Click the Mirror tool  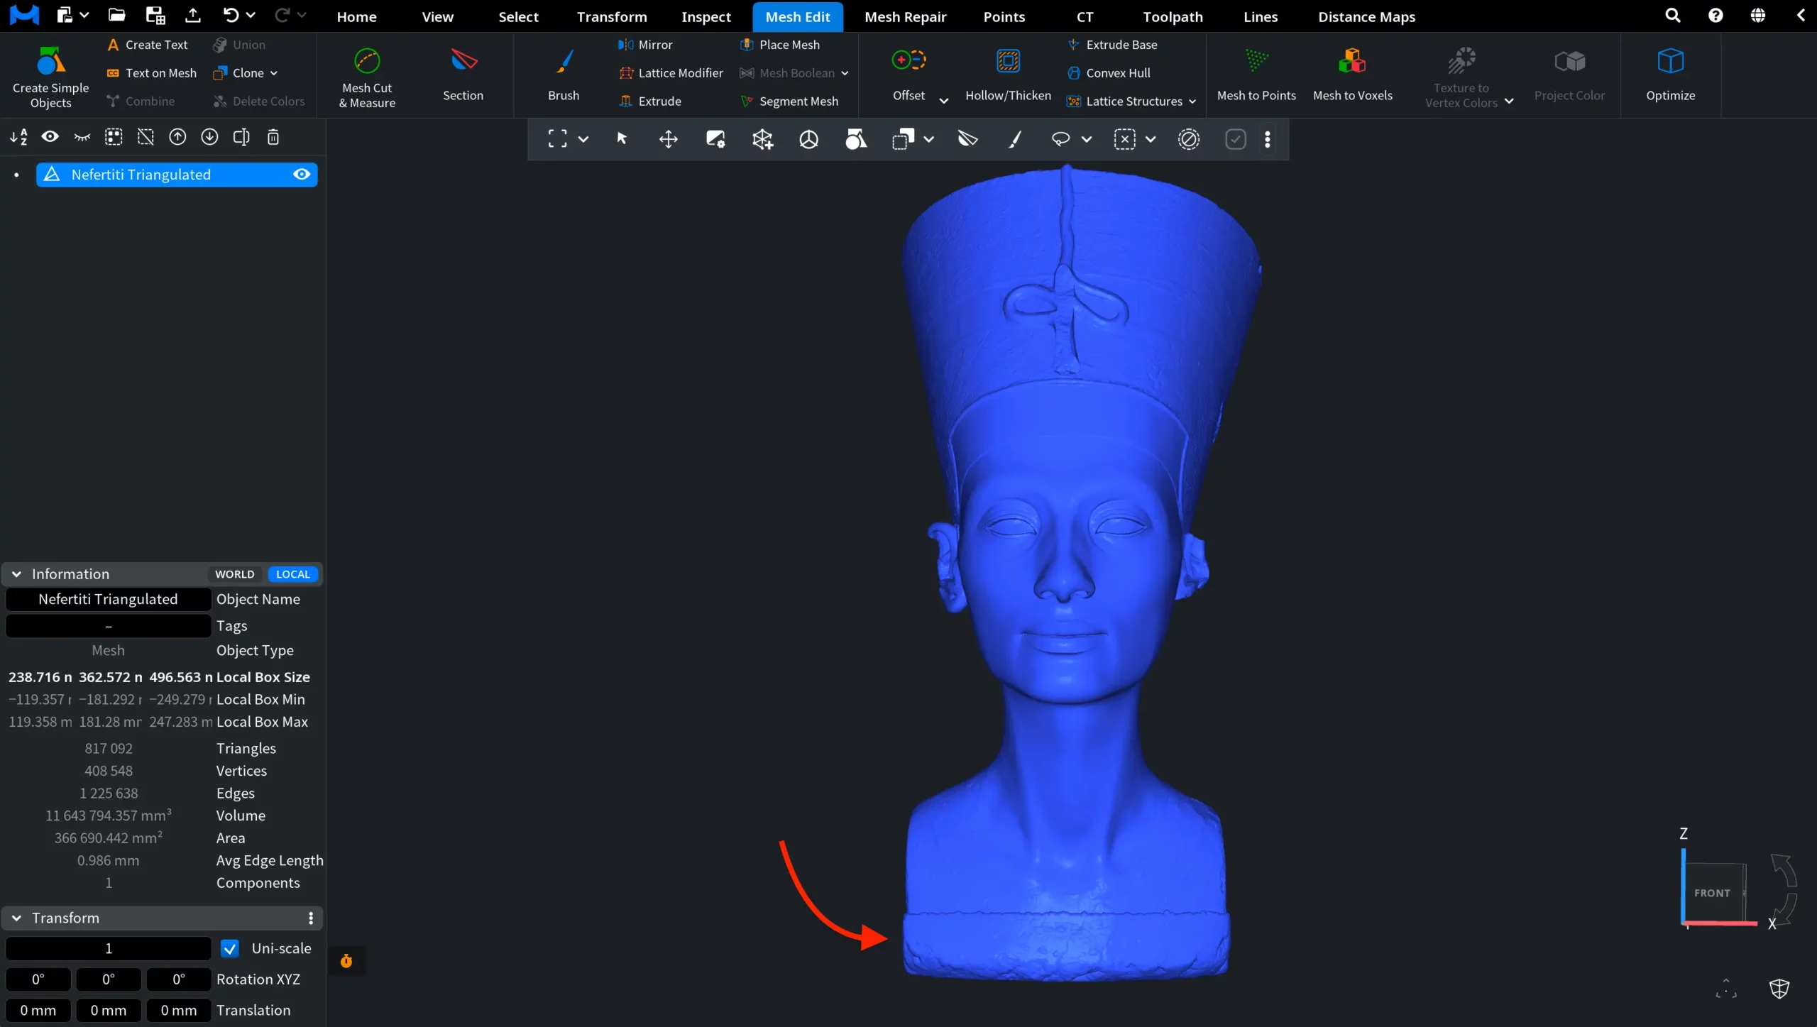pos(645,45)
